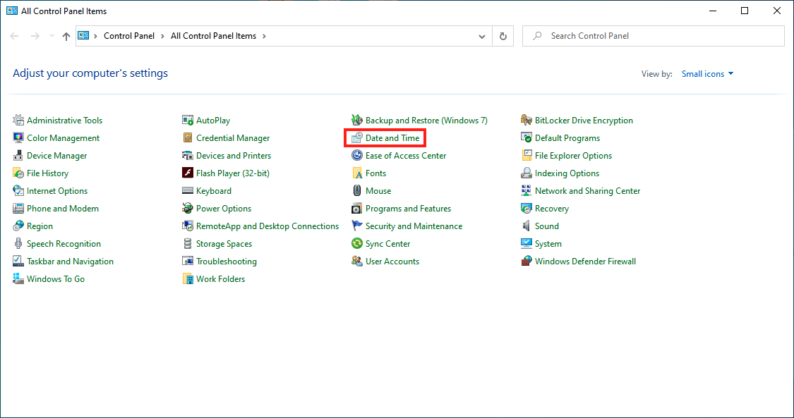Open the File Explorer Options icon
794x418 pixels.
point(527,156)
